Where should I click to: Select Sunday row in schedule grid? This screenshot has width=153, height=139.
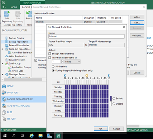[58, 87]
